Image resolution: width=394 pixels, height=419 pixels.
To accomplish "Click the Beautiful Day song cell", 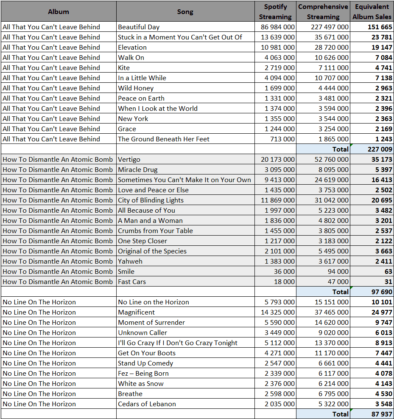I will [185, 27].
